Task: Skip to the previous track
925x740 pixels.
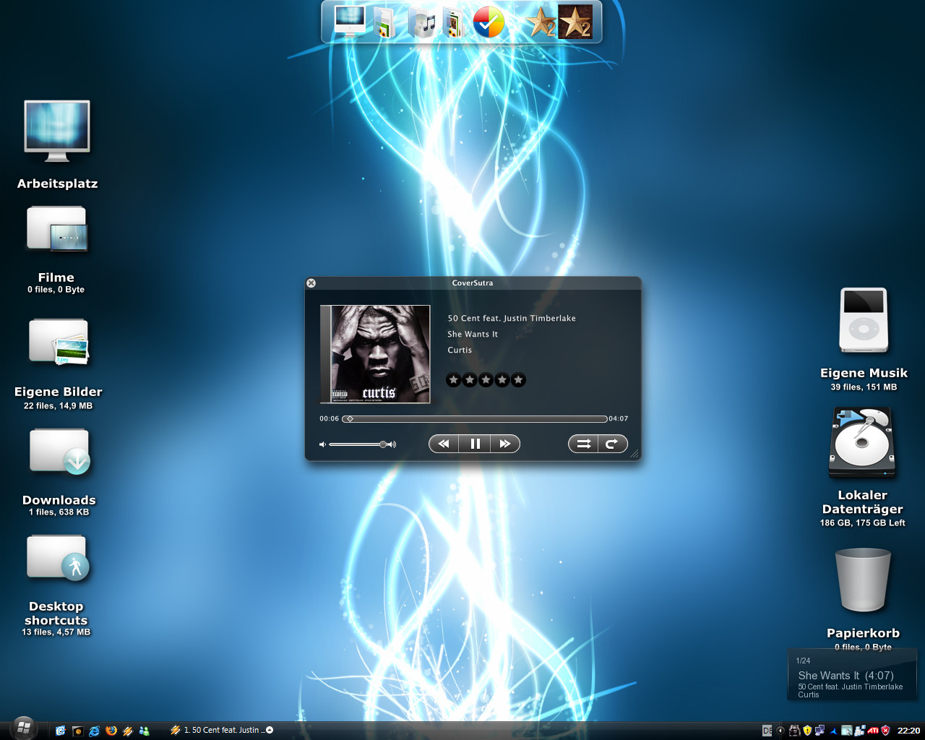Action: coord(444,444)
